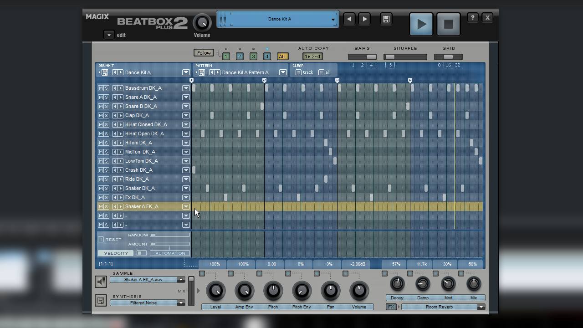Image resolution: width=583 pixels, height=328 pixels.
Task: Open the Dance Kit A preset dropdown at top
Action: (x=333, y=19)
